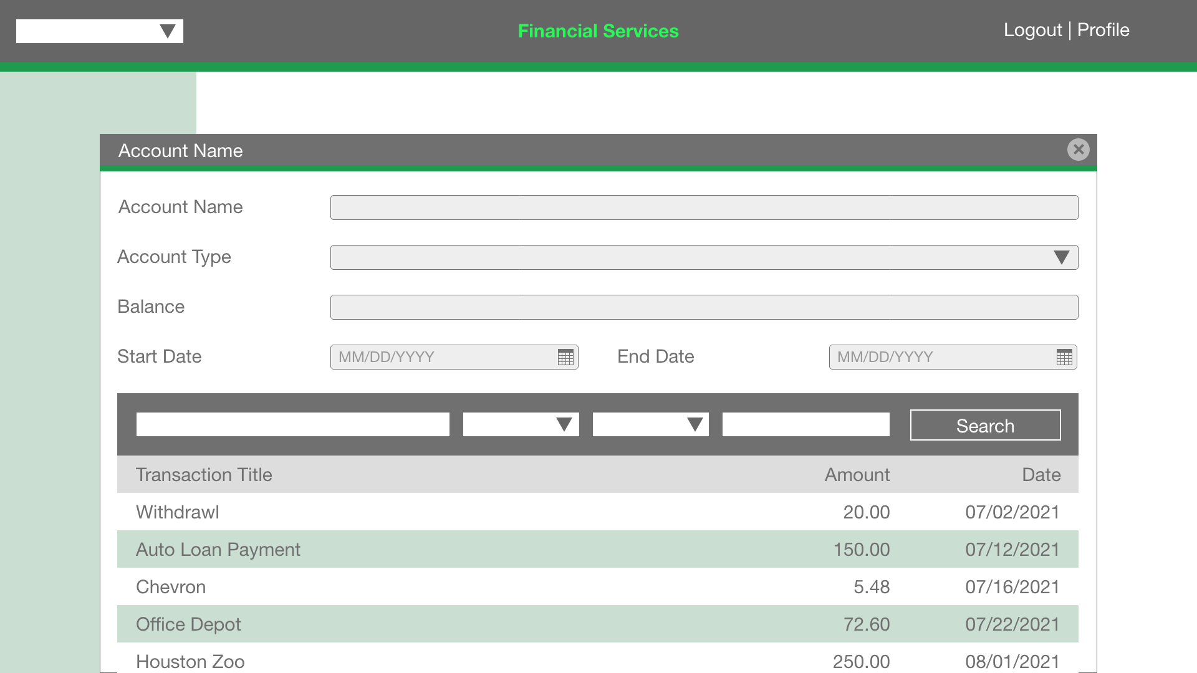
Task: Sort by the Amount column header
Action: [x=857, y=474]
